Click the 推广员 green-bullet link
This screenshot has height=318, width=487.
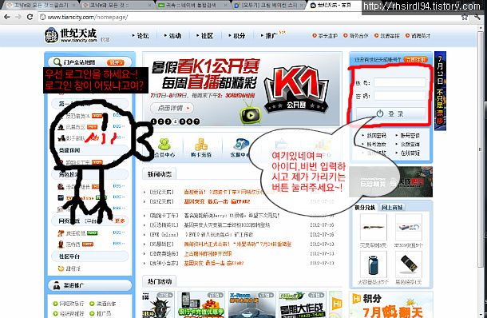tap(100, 313)
